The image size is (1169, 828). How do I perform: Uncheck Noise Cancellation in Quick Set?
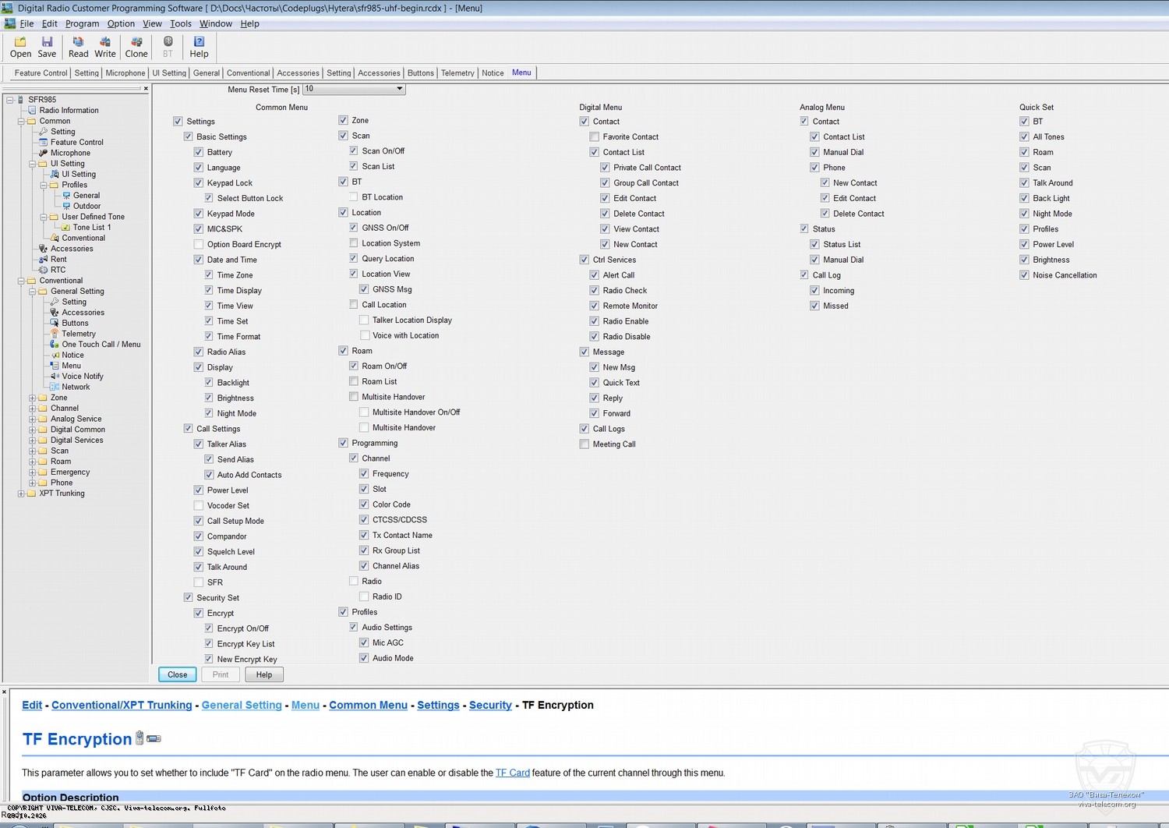coord(1025,275)
